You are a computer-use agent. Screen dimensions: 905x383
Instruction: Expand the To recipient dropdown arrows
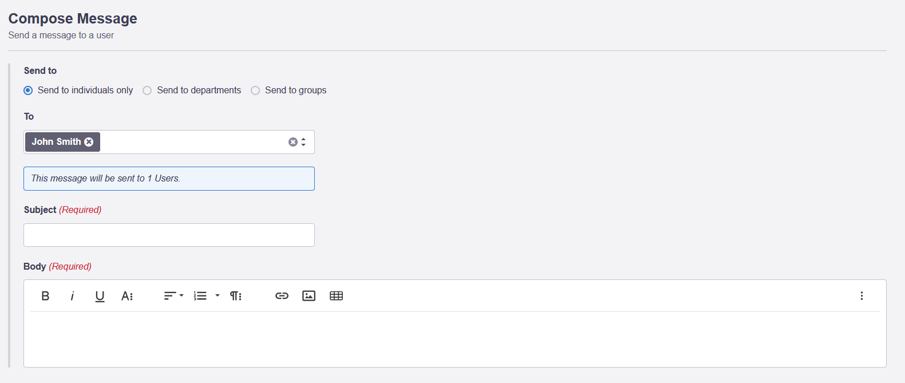click(x=303, y=142)
